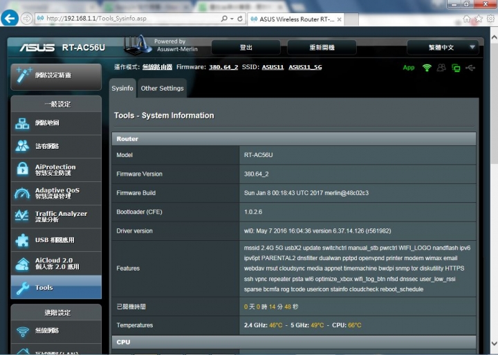Open the 380.64_2 firmware link
498x355 pixels.
point(223,67)
